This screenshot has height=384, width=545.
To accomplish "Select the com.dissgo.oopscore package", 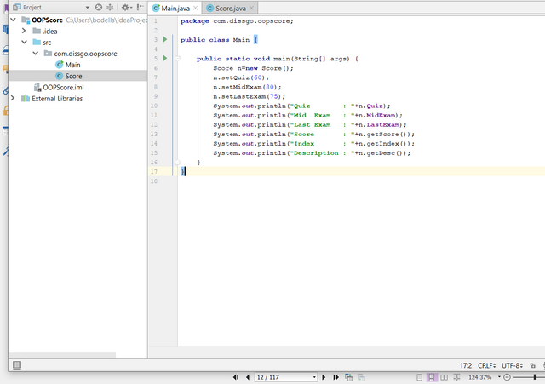I will (85, 54).
